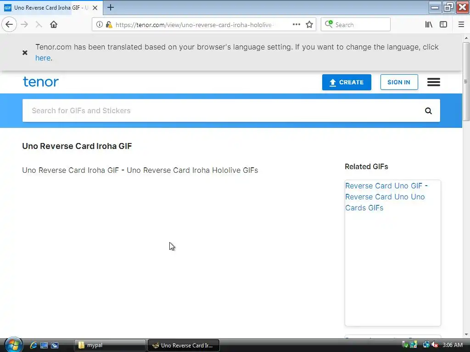Show site information icon in address bar
Screen dimensions: 470x352
point(99,25)
